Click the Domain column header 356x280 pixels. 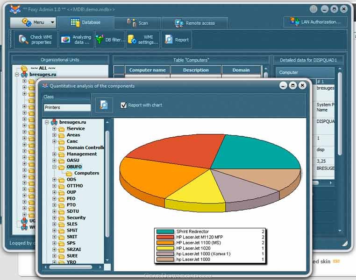(x=241, y=70)
